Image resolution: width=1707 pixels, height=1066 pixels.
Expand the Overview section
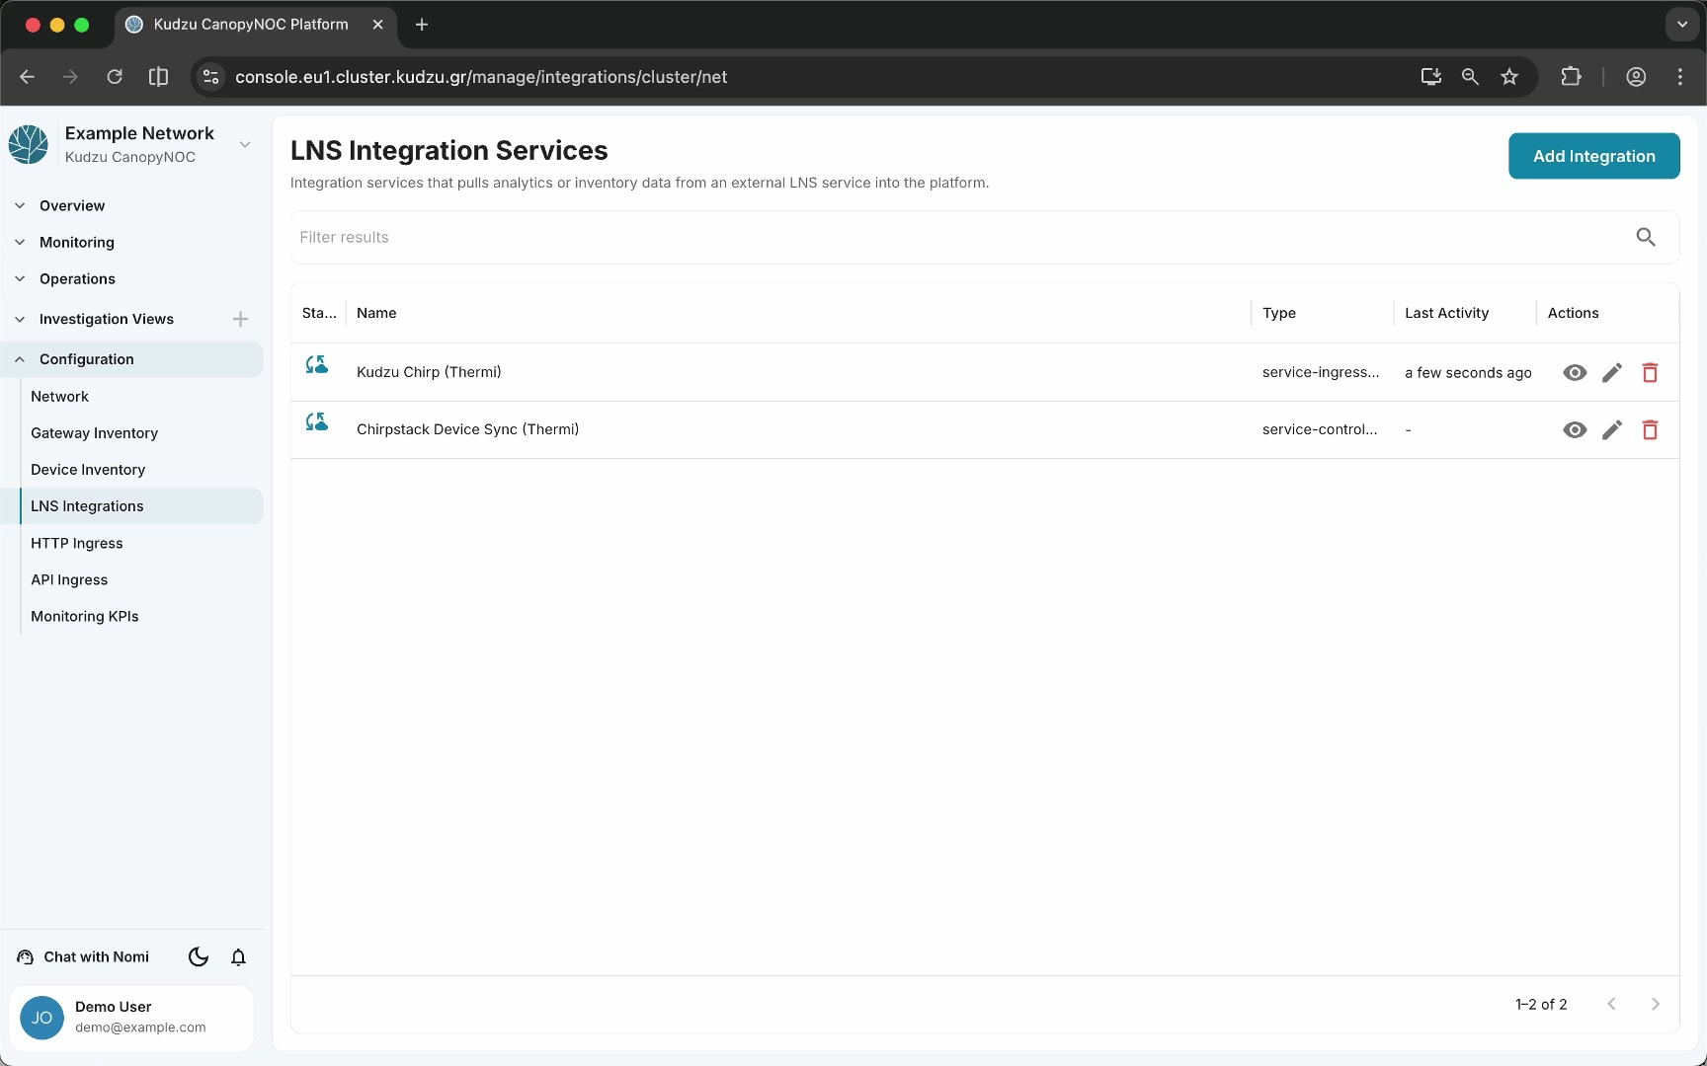click(x=71, y=205)
